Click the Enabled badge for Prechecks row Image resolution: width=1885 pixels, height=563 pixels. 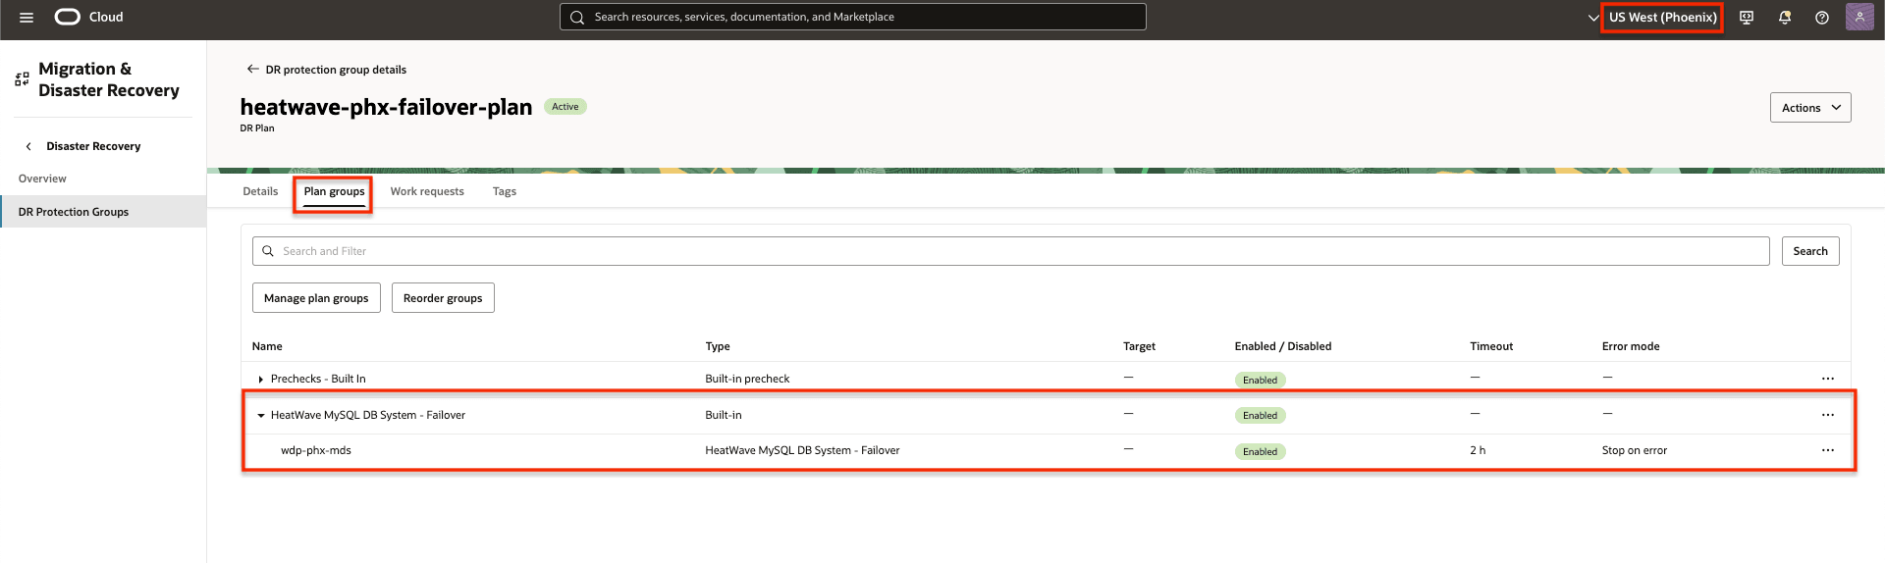(x=1261, y=380)
